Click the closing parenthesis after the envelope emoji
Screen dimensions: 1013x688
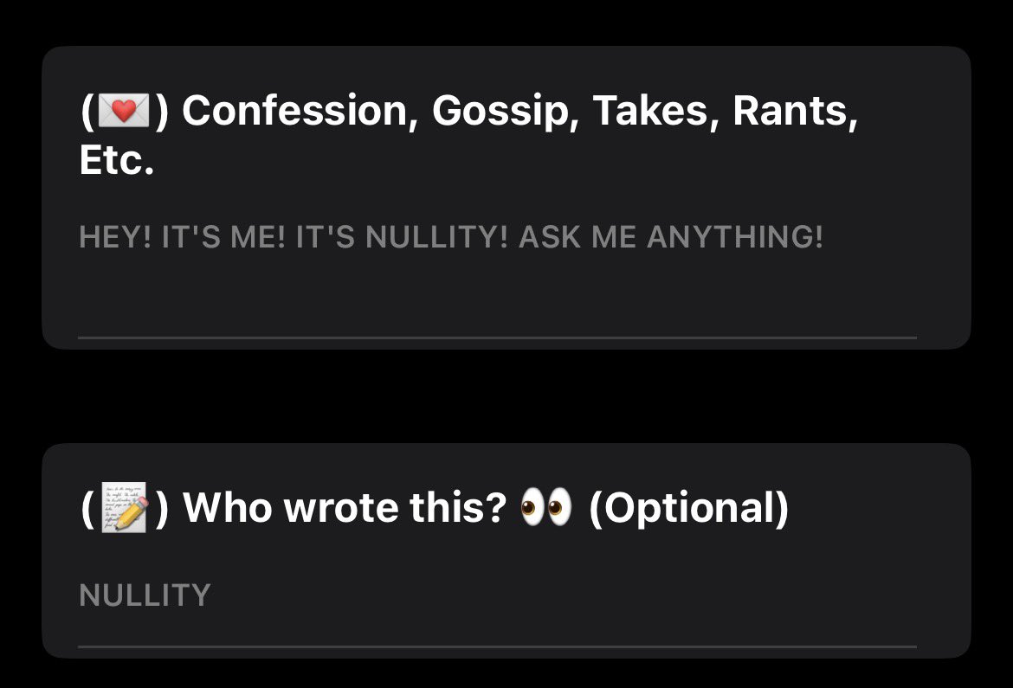pos(162,111)
